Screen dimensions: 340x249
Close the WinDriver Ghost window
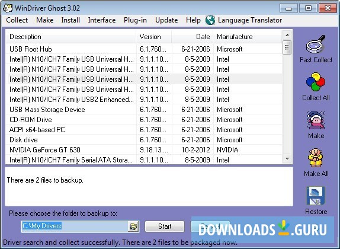[x=328, y=8]
